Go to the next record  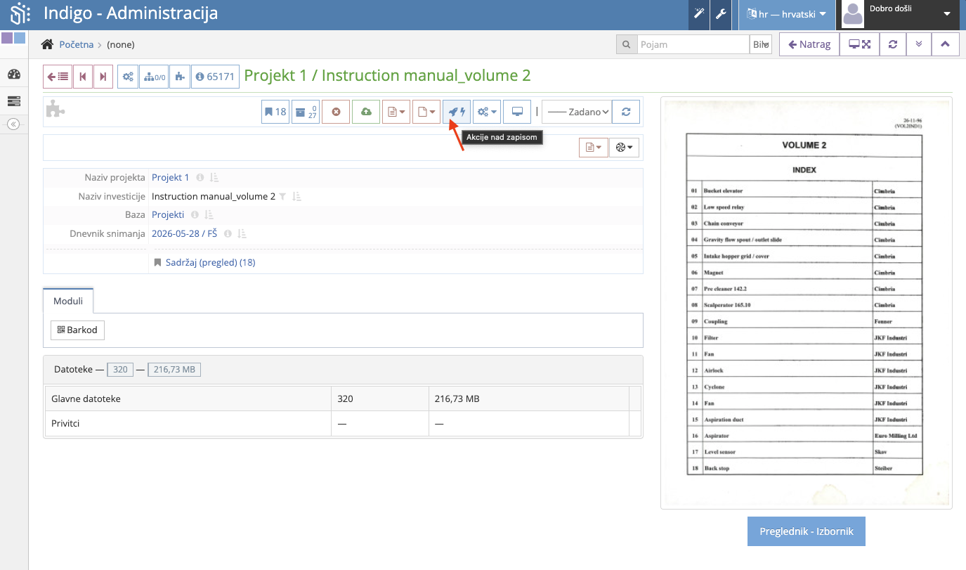[x=103, y=77]
